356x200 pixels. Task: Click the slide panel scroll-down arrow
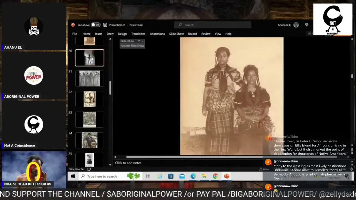tap(110, 164)
